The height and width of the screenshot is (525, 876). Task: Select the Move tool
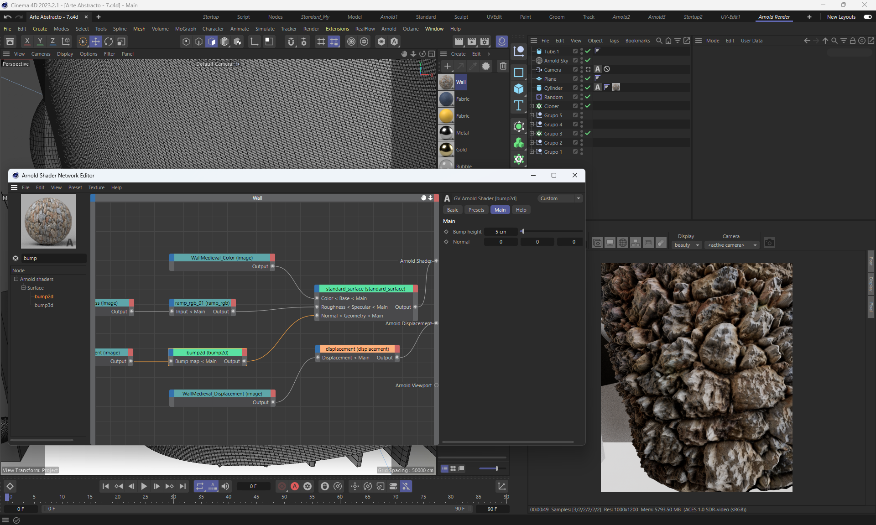pos(96,42)
